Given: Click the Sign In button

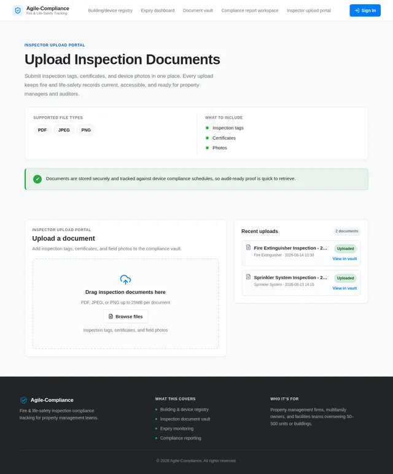Looking at the screenshot, I should click(x=365, y=10).
